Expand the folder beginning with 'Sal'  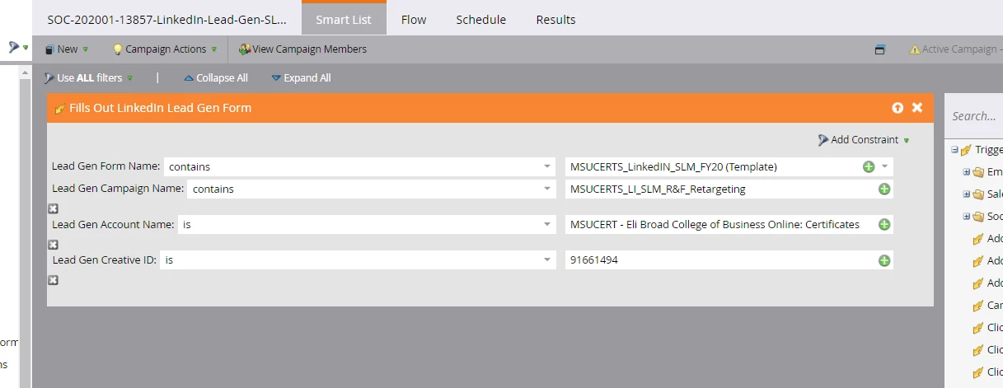tap(967, 194)
